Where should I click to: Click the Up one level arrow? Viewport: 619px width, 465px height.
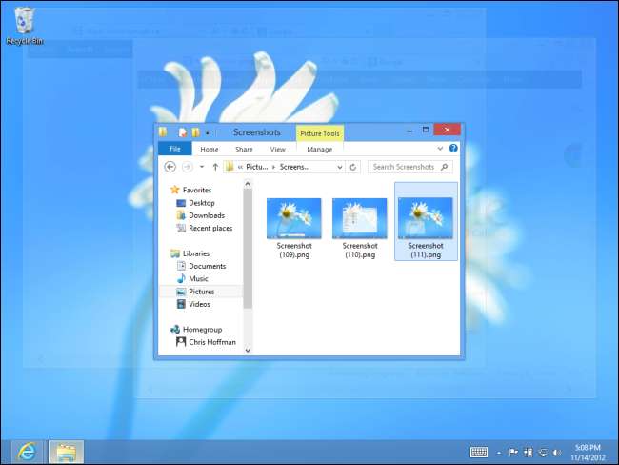tap(216, 167)
